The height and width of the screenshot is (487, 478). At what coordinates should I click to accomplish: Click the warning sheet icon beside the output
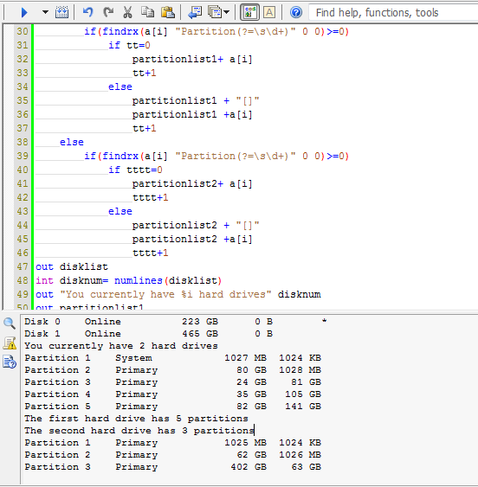click(x=10, y=343)
